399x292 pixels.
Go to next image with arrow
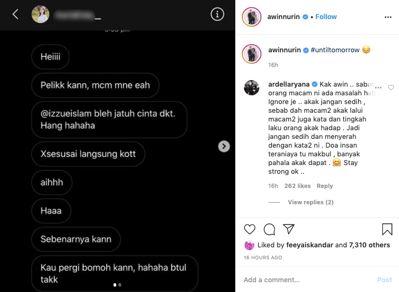coord(224,146)
